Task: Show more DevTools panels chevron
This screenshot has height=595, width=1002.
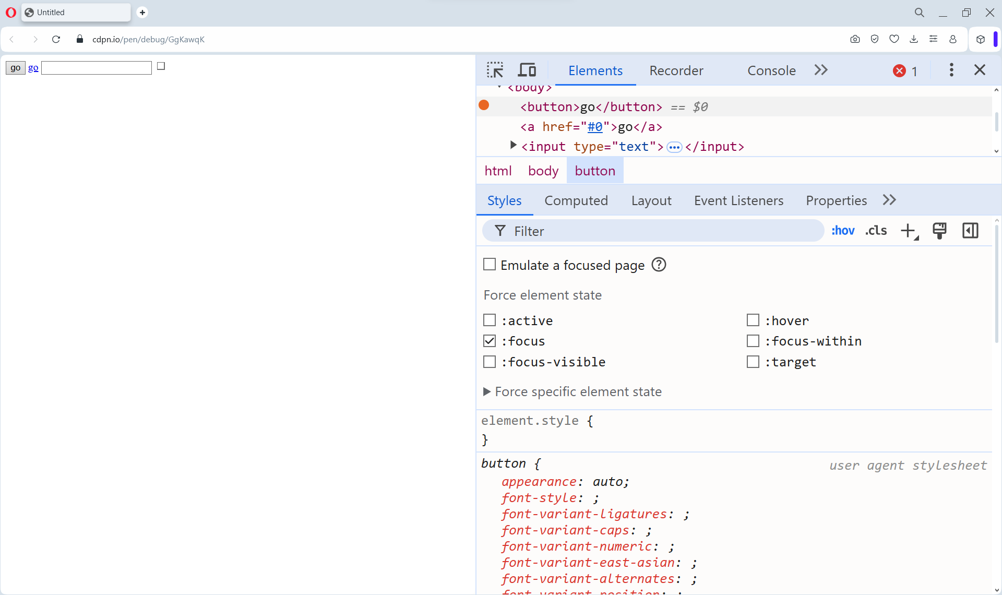Action: click(821, 70)
